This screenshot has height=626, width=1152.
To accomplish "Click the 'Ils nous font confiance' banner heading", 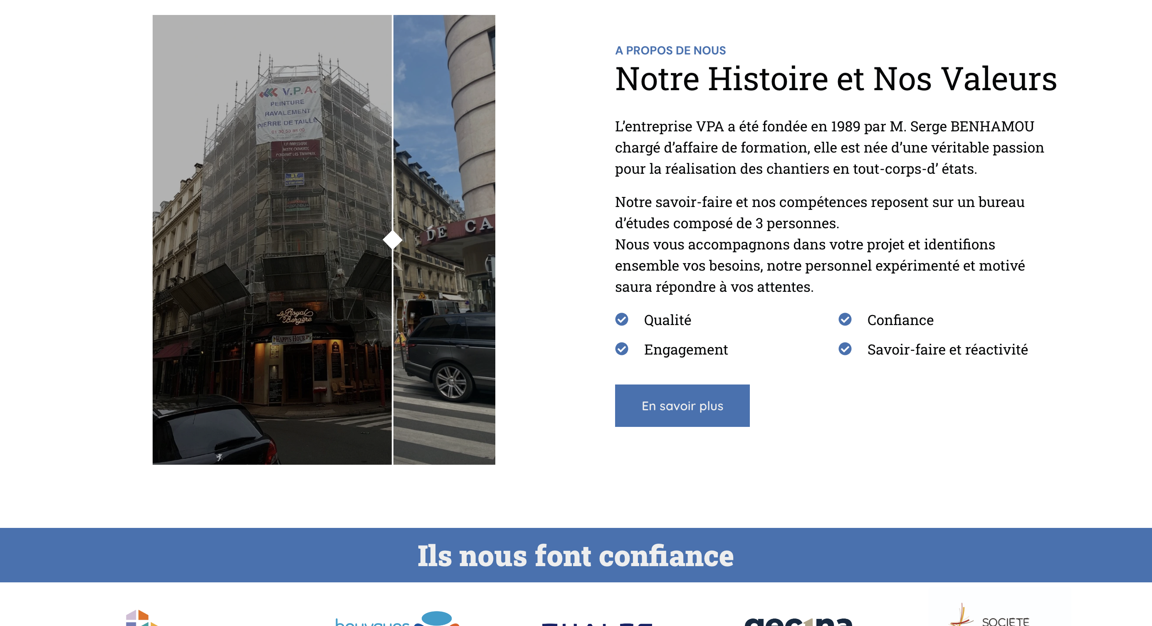I will [576, 555].
